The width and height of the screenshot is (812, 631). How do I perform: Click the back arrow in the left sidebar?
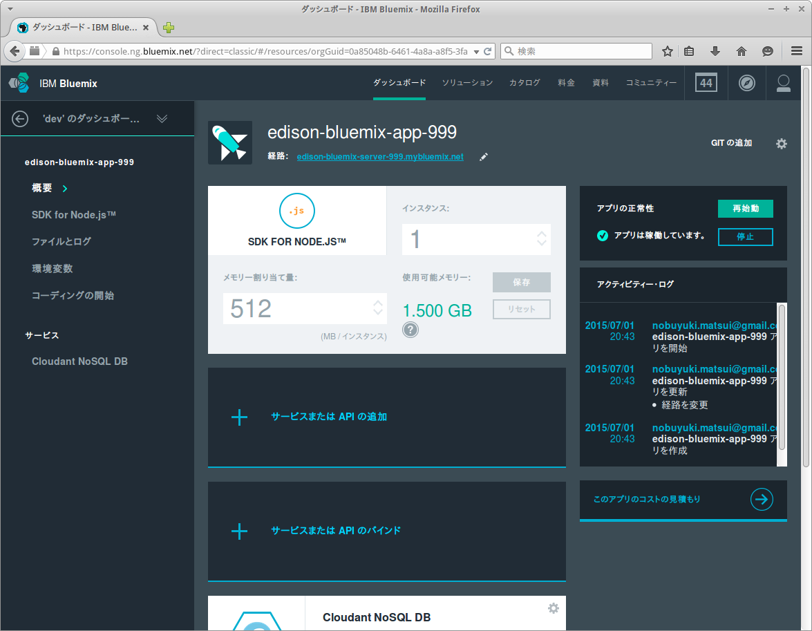19,118
